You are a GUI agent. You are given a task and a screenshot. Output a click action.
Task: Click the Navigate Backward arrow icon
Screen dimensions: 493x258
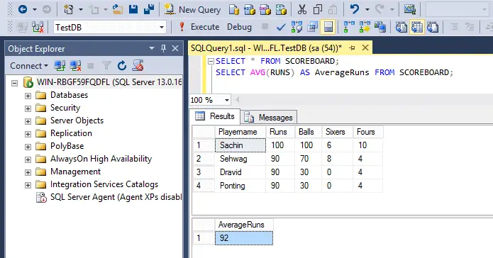pos(23,9)
